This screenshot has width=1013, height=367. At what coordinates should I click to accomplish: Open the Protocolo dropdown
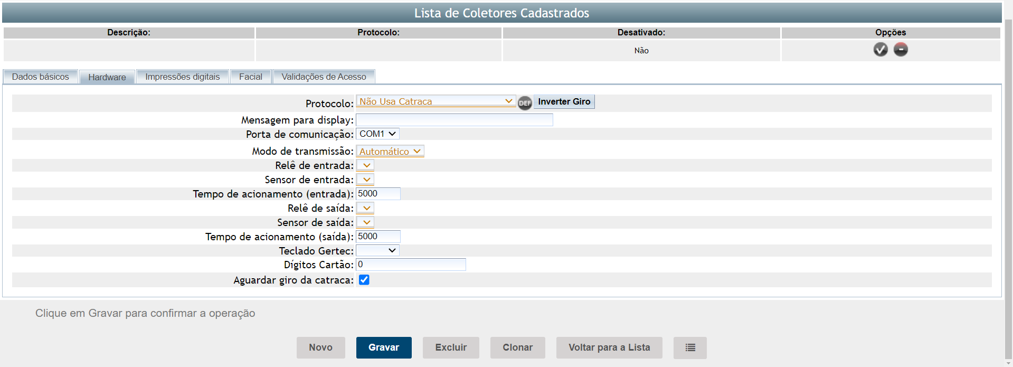coord(436,101)
